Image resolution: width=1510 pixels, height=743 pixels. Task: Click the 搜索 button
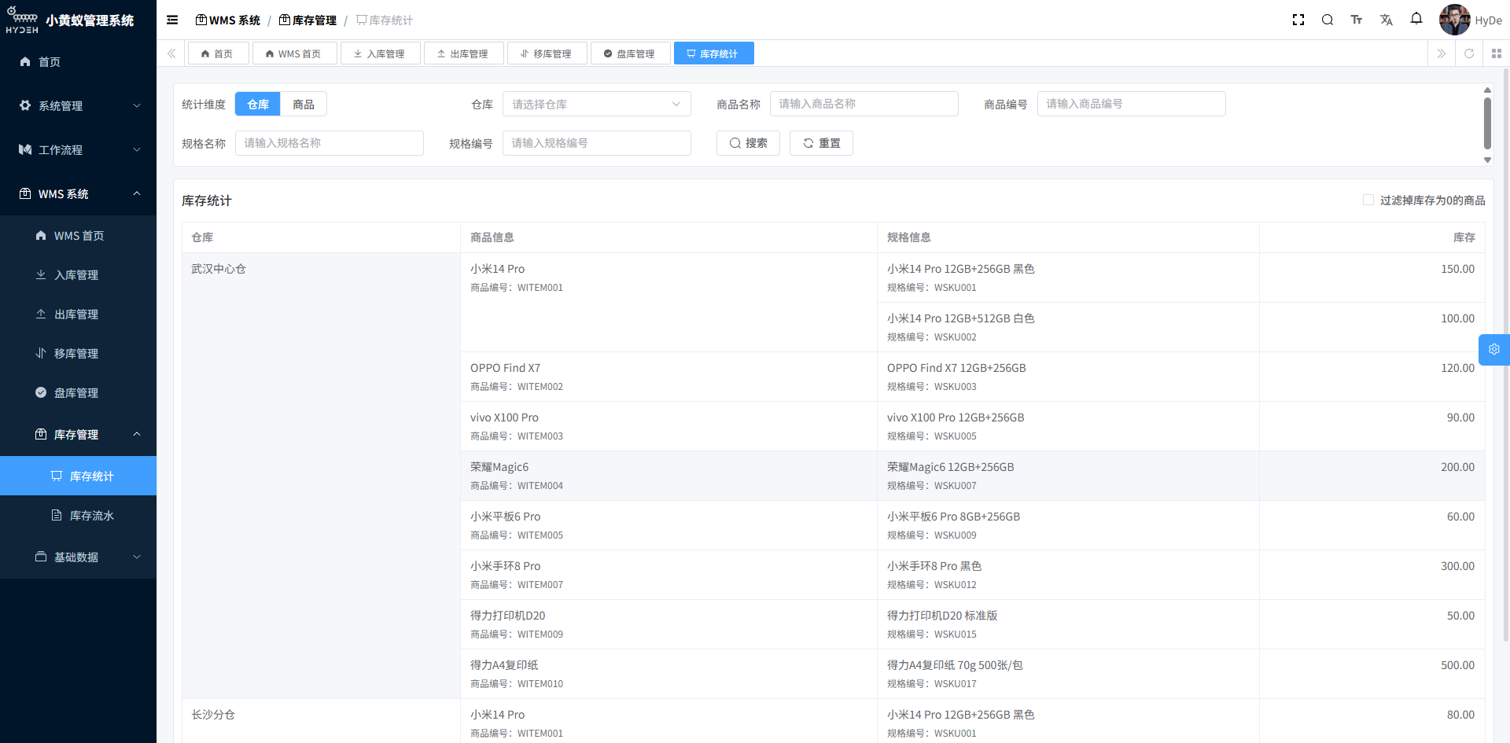click(748, 143)
